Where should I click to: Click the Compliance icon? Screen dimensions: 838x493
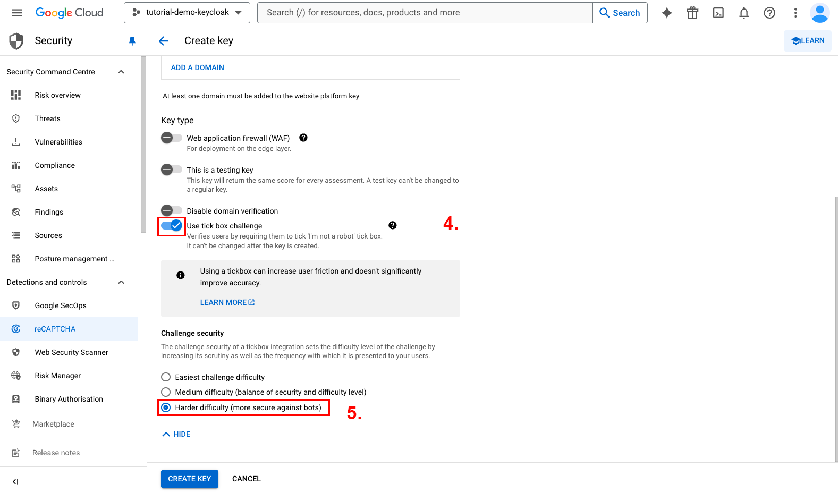[16, 165]
